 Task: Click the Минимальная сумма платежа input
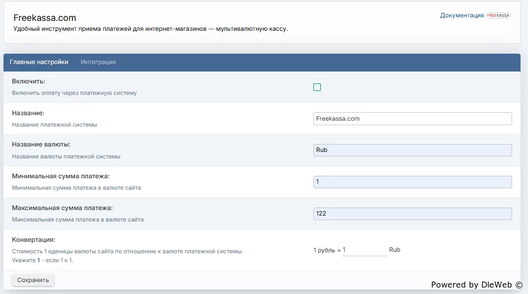412,182
